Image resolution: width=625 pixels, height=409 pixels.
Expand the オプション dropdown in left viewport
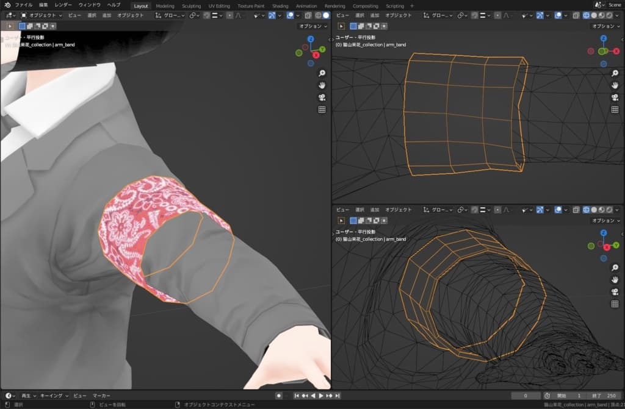click(x=313, y=26)
